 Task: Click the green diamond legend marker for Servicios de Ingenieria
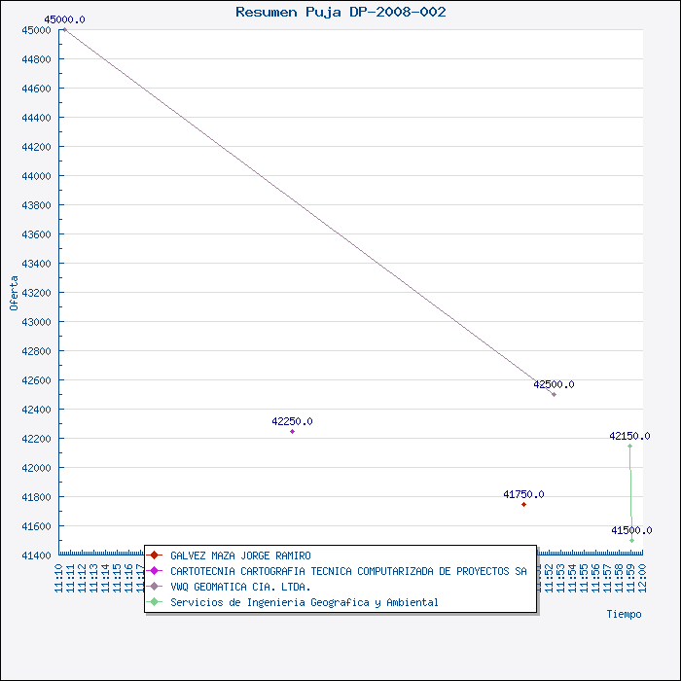click(154, 602)
